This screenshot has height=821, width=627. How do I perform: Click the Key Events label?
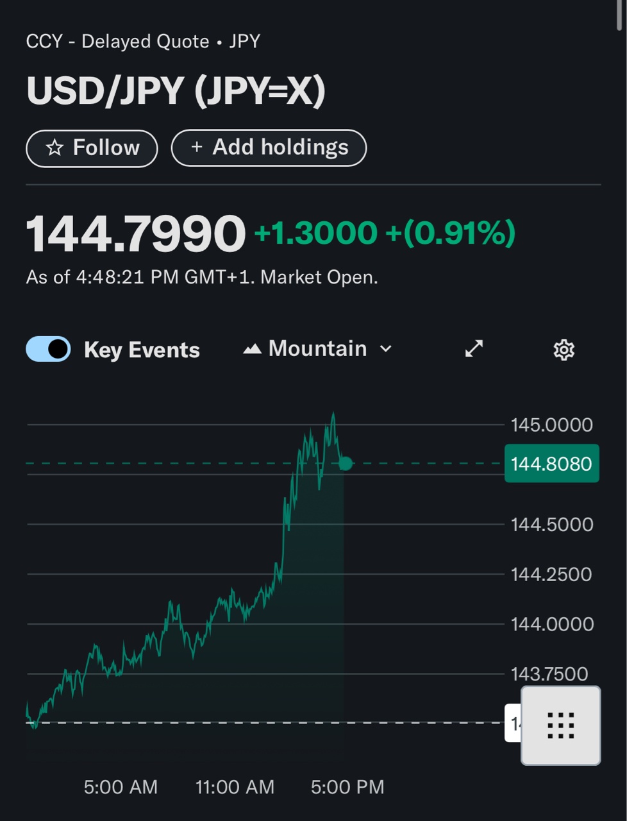[142, 350]
